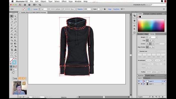Choose the Round Cap option
The width and height of the screenshot is (176, 99).
pyautogui.click(x=150, y=40)
